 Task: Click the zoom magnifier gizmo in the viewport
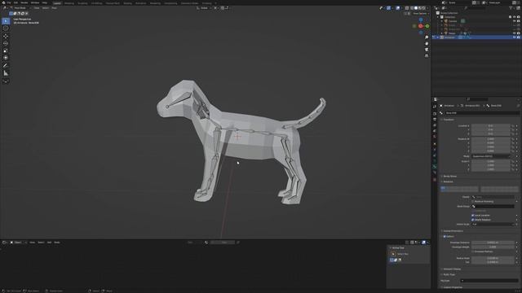[427, 37]
